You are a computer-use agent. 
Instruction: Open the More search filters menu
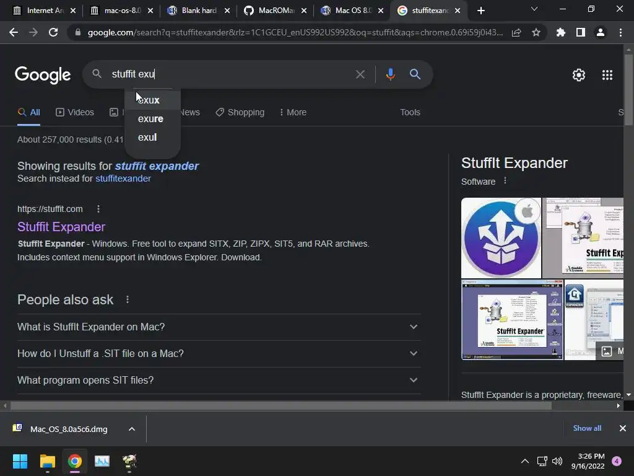pyautogui.click(x=293, y=113)
